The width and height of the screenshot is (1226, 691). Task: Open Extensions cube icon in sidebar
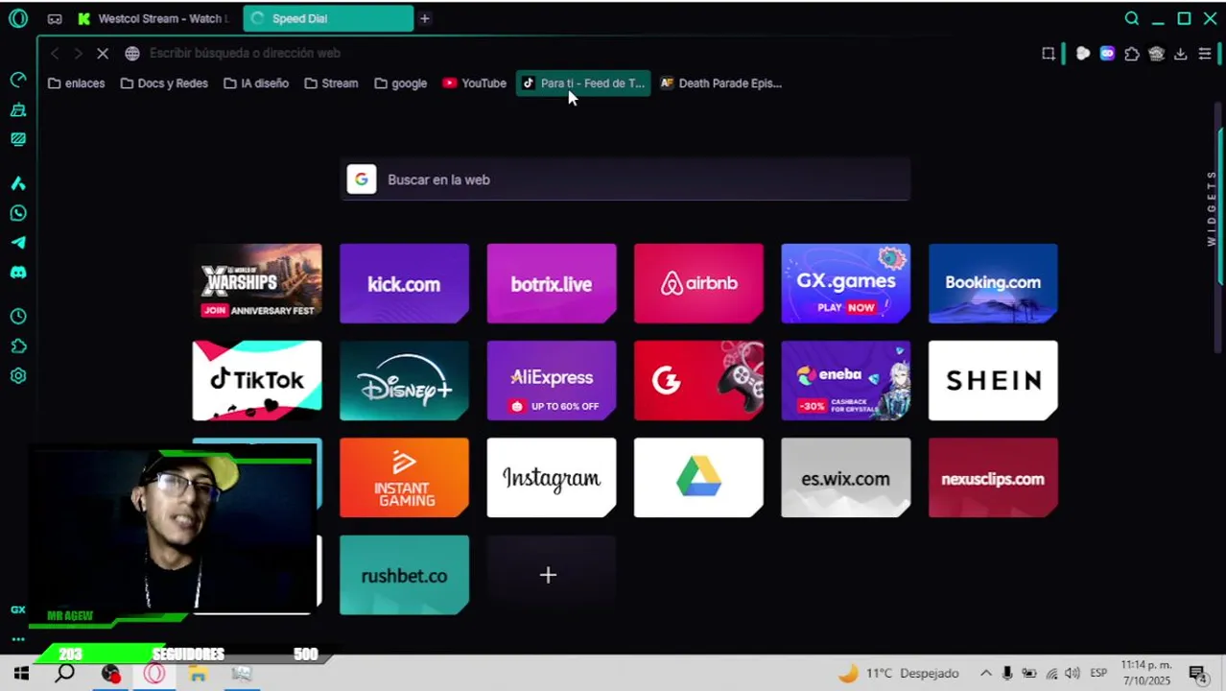(17, 345)
